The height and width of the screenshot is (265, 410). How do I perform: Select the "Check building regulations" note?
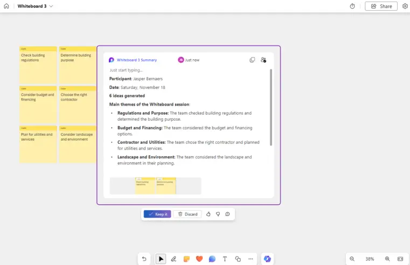(38, 65)
